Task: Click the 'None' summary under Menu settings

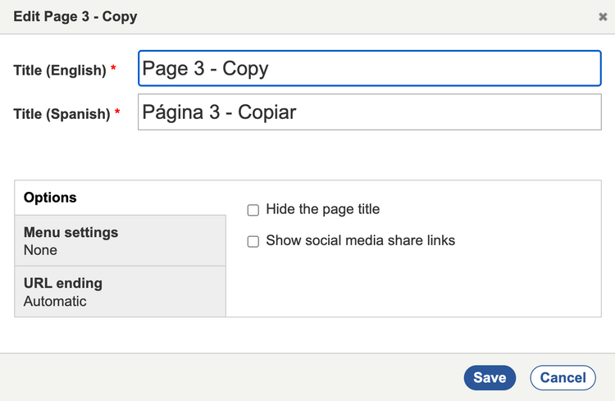Action: [40, 250]
